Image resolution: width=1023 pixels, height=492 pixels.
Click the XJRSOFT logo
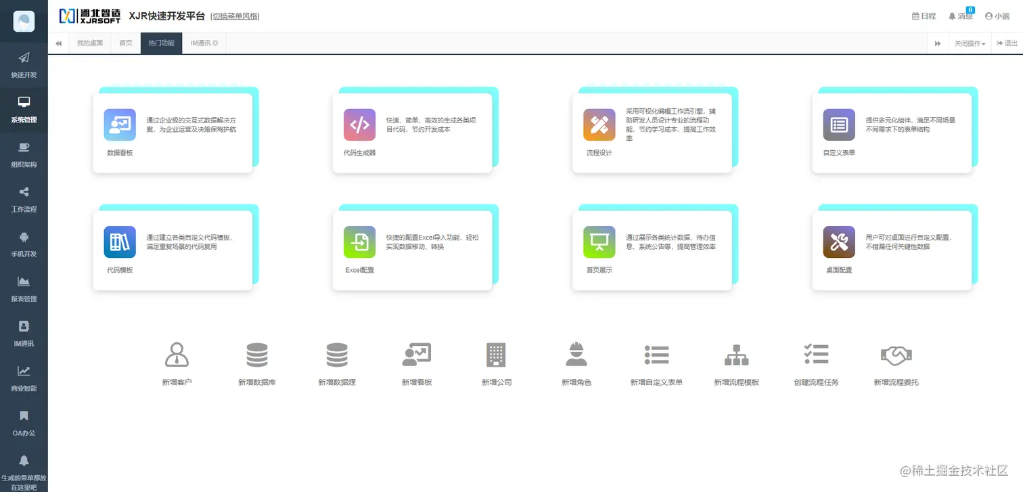(91, 16)
